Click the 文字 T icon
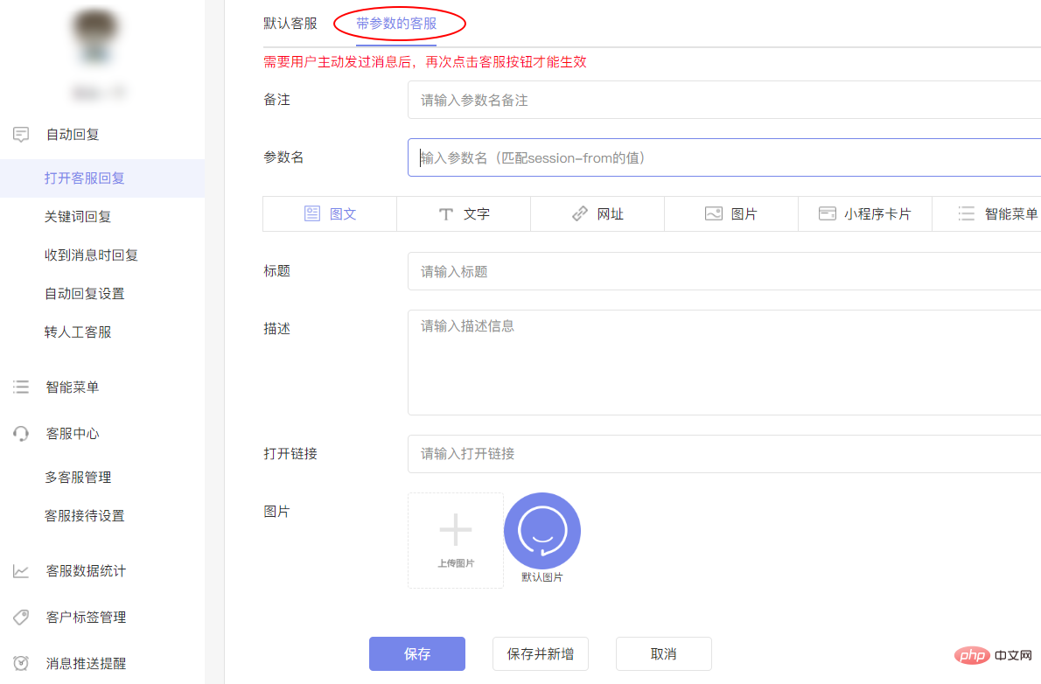Image resolution: width=1041 pixels, height=684 pixels. [x=446, y=213]
